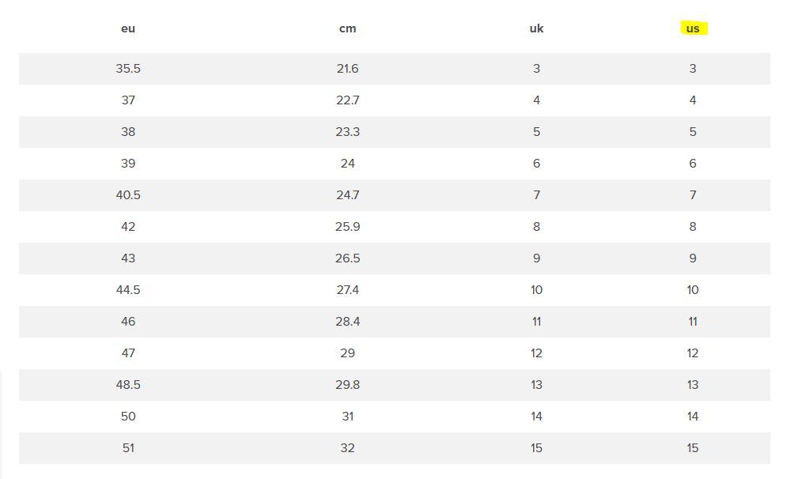
Task: Click EU size 50 cell
Action: (128, 417)
